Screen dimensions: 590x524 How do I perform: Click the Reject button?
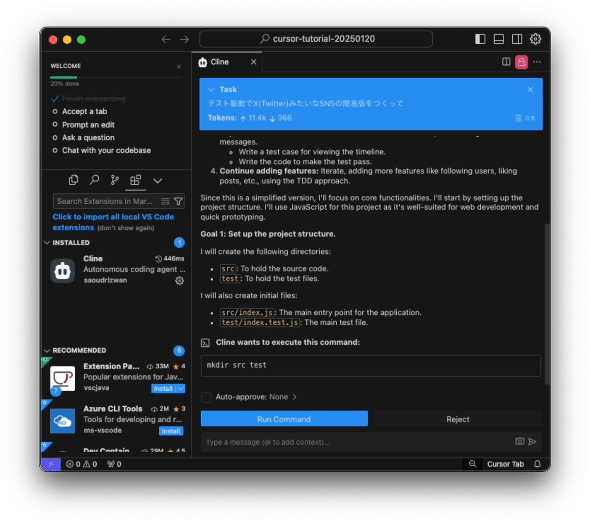(x=458, y=419)
